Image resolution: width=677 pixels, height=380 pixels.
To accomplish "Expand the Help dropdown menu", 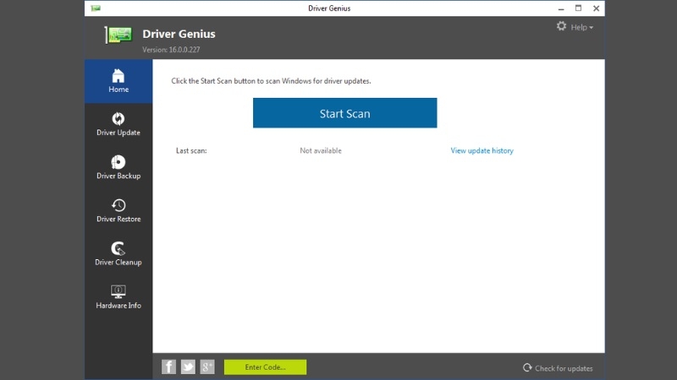I will click(581, 27).
